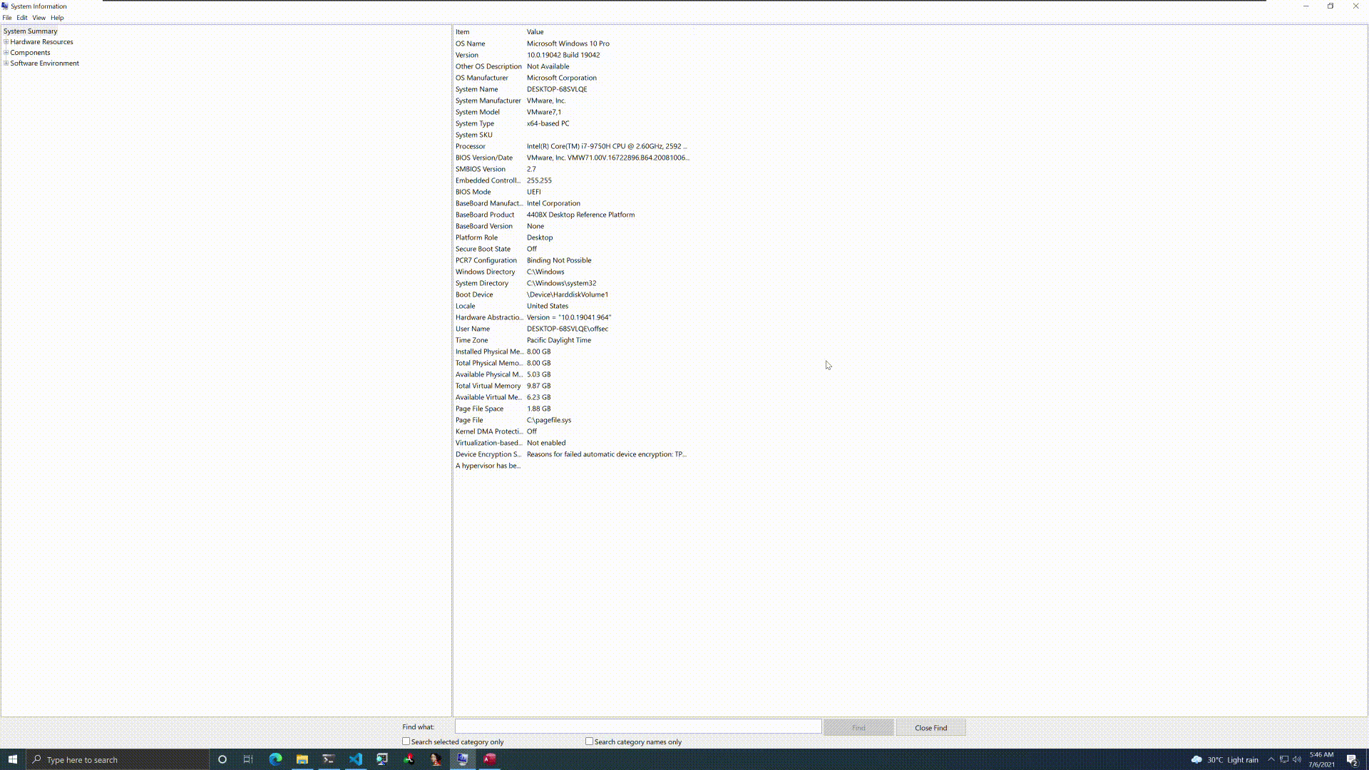1369x770 pixels.
Task: Open the View menu
Action: [39, 18]
